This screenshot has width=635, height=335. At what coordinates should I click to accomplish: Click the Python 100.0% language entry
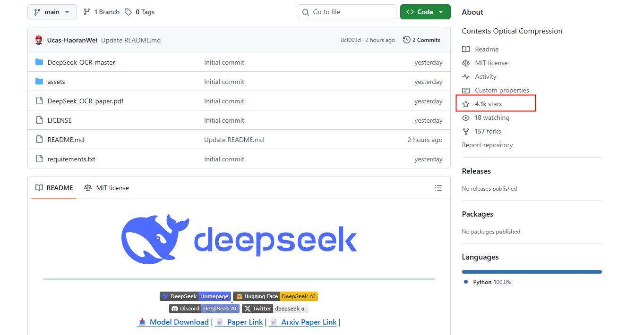pyautogui.click(x=488, y=282)
